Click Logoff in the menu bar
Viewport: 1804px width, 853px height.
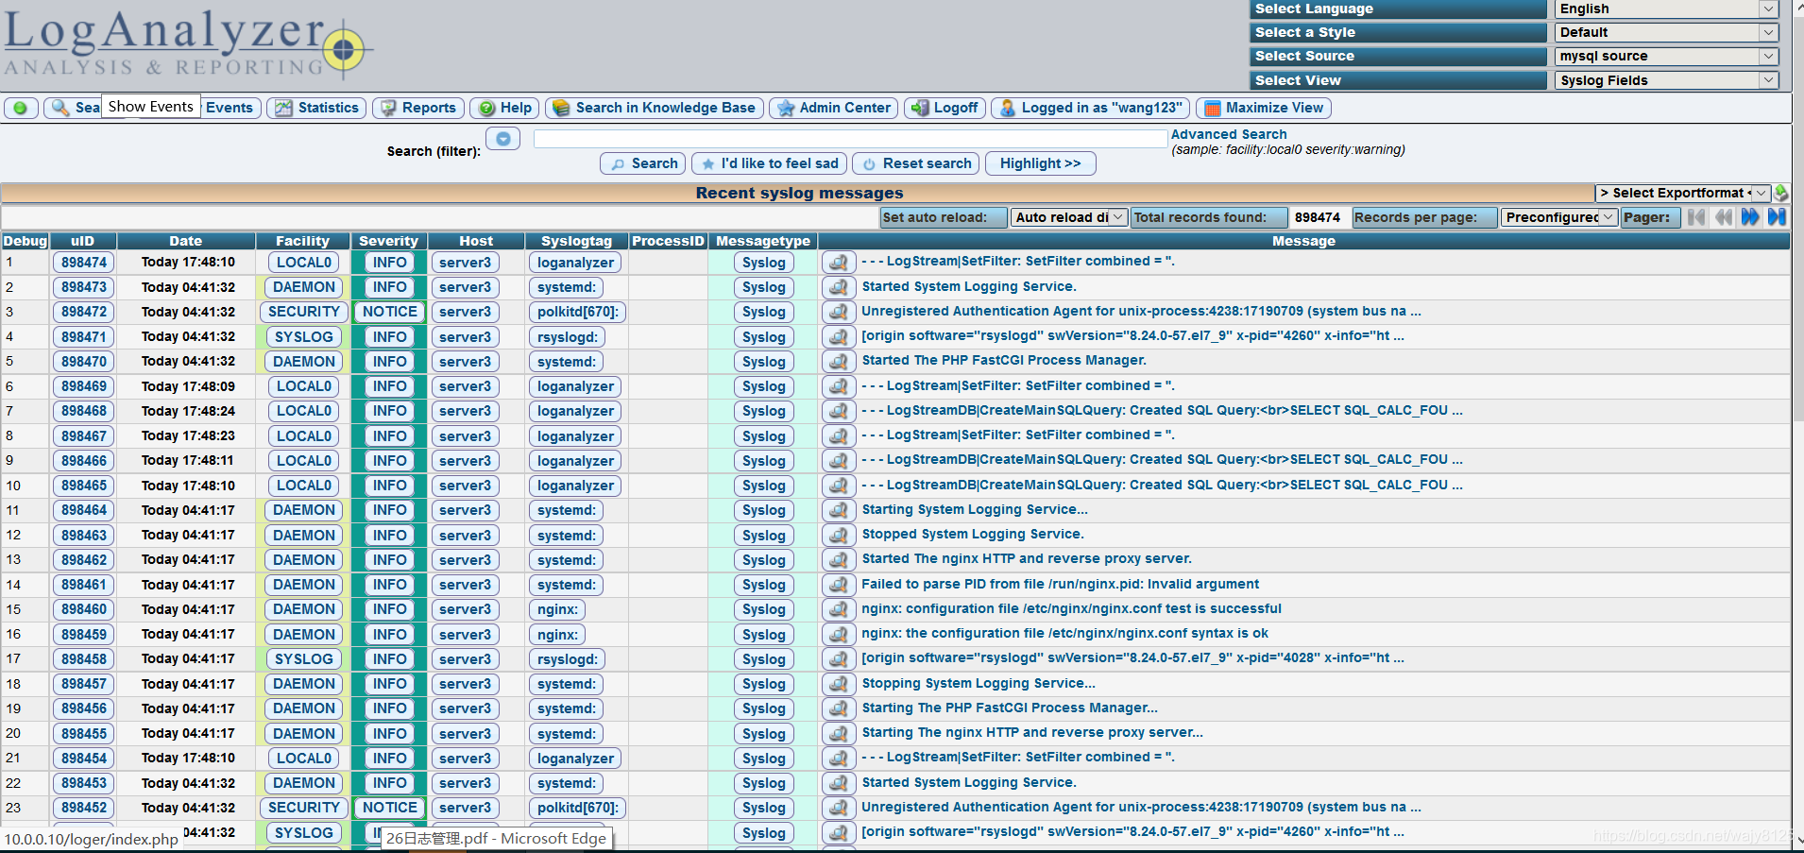[x=945, y=108]
